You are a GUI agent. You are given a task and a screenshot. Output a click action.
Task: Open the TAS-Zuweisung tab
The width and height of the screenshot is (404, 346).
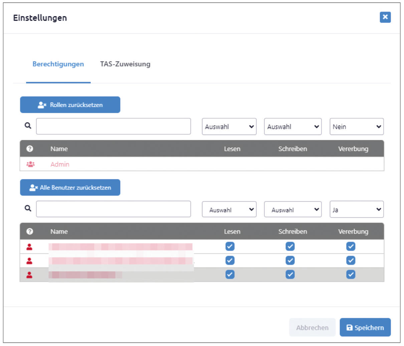click(125, 64)
